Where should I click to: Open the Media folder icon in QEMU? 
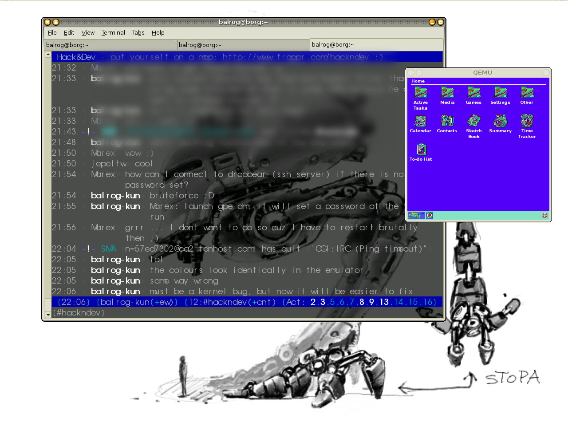(447, 95)
